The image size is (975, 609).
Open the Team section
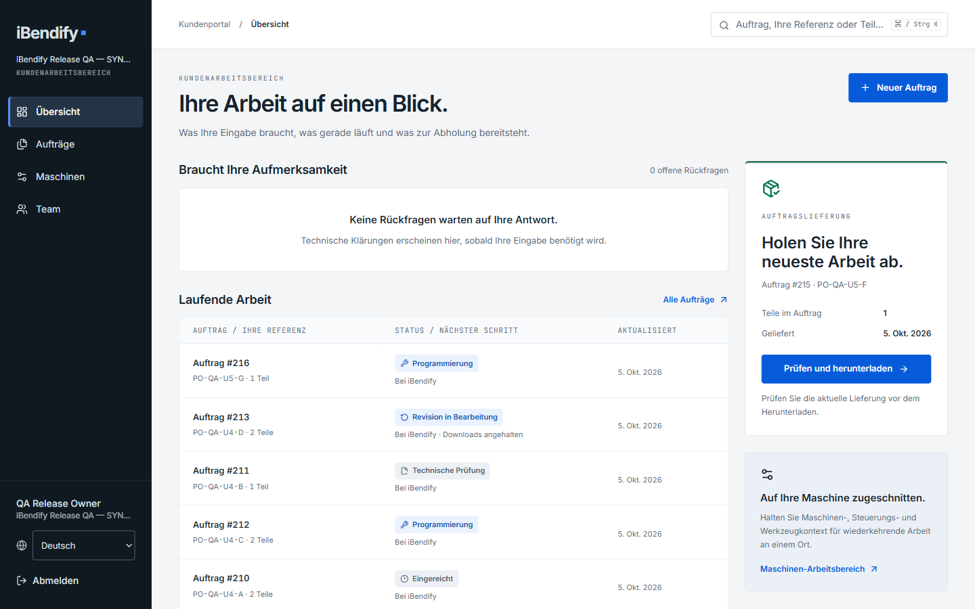point(76,209)
